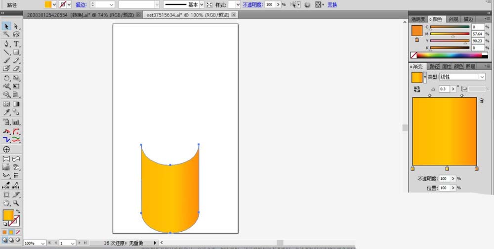Select the Hand tool
The height and width of the screenshot is (249, 494).
pyautogui.click(x=6, y=203)
